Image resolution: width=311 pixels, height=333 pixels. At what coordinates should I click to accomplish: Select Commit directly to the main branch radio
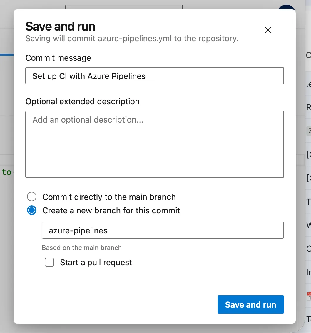pyautogui.click(x=32, y=197)
